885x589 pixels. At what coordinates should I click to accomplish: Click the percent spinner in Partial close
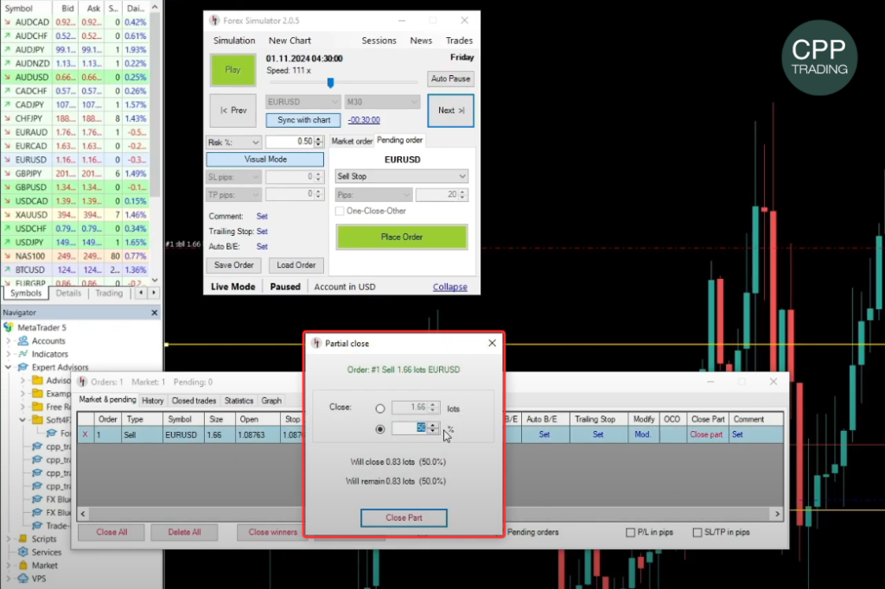click(433, 428)
